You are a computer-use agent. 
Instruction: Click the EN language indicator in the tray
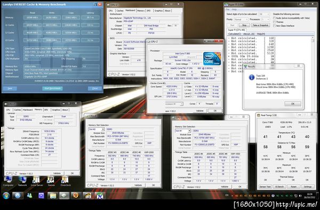pos(227,195)
